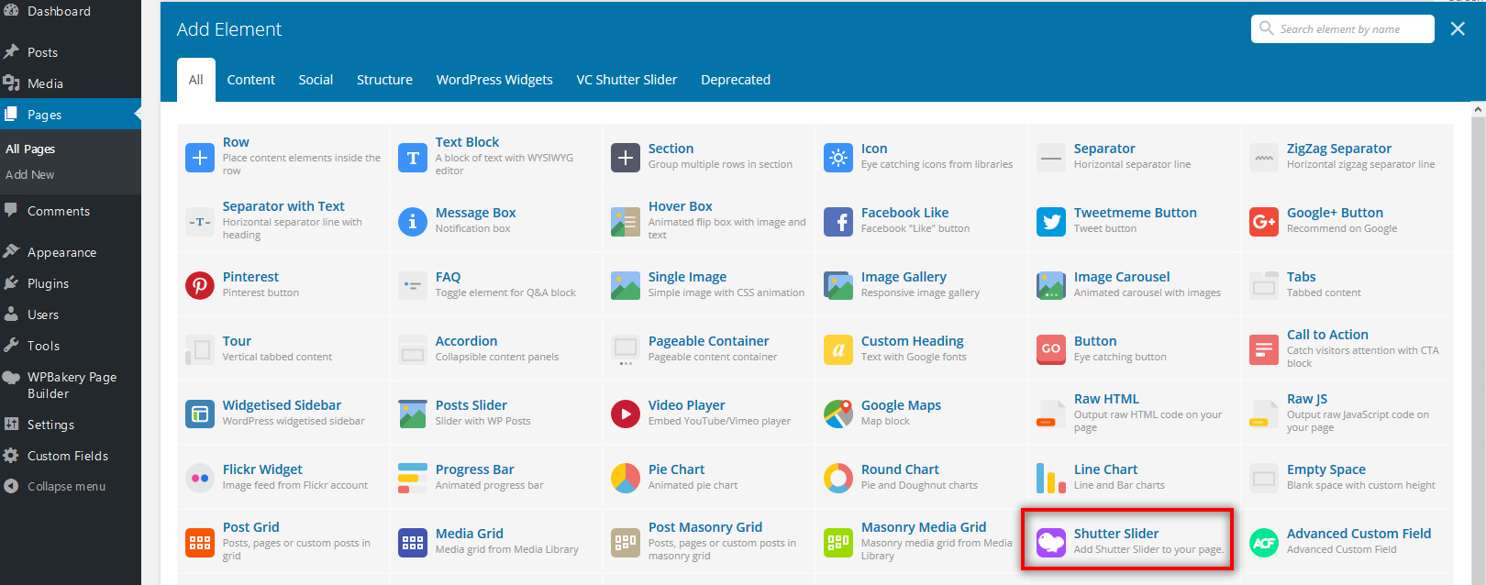Click the Custom Heading yellow icon
1486x585 pixels.
pyautogui.click(x=838, y=350)
